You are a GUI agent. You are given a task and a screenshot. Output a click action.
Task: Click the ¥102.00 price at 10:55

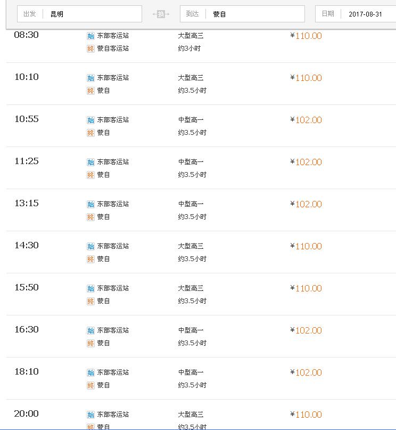(x=306, y=120)
